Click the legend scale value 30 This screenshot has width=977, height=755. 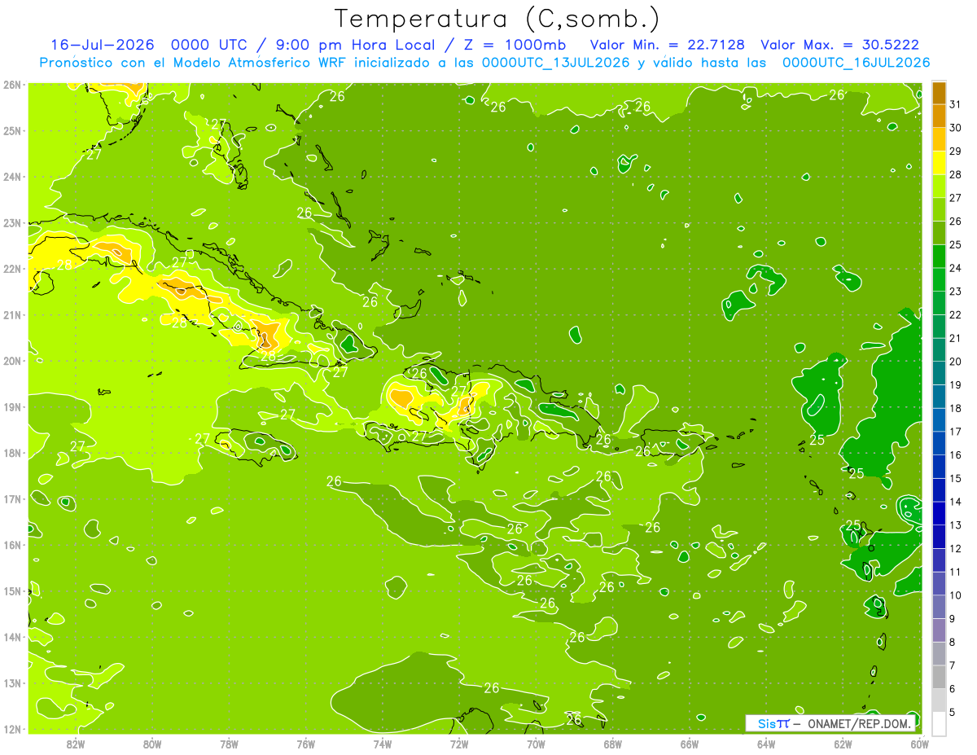pyautogui.click(x=955, y=127)
